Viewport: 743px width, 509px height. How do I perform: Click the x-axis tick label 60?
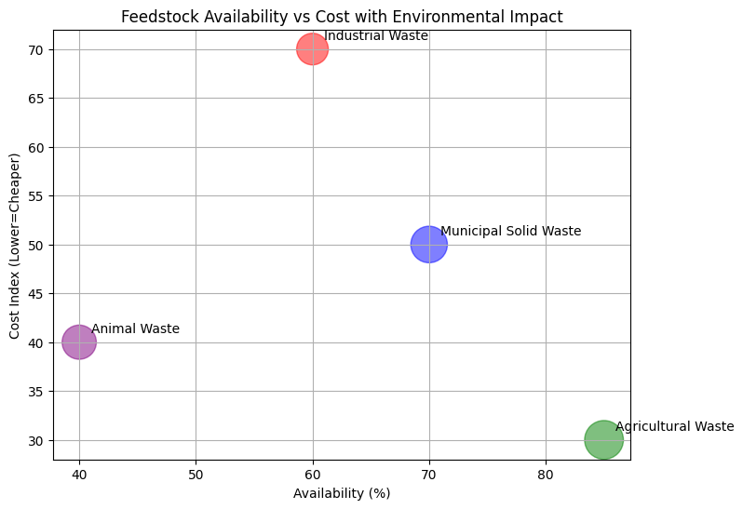313,475
